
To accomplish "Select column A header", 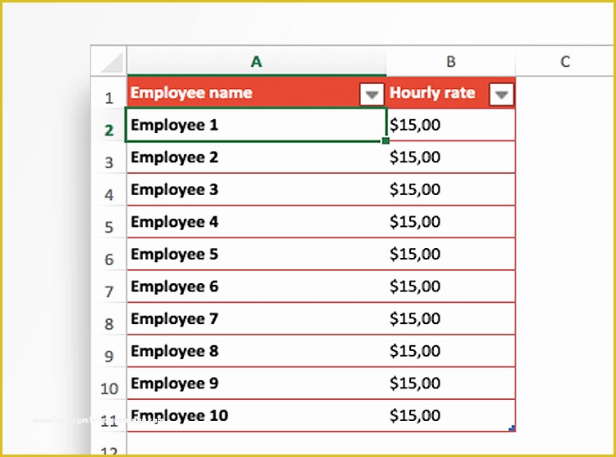I will tap(257, 61).
